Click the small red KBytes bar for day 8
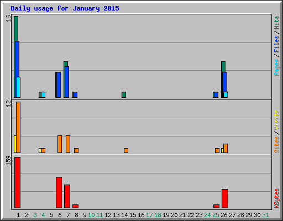Screen dimensions: 283x221 click(x=75, y=206)
